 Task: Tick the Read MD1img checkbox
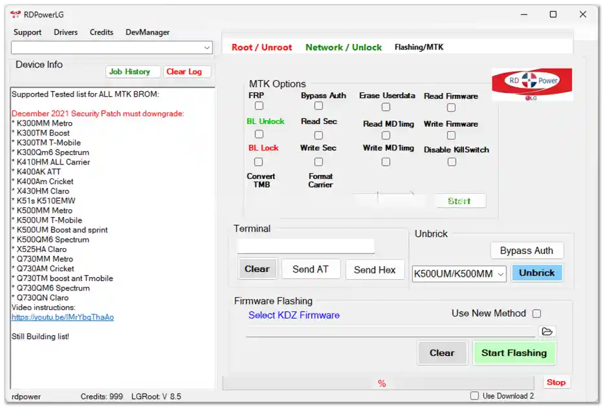386,135
